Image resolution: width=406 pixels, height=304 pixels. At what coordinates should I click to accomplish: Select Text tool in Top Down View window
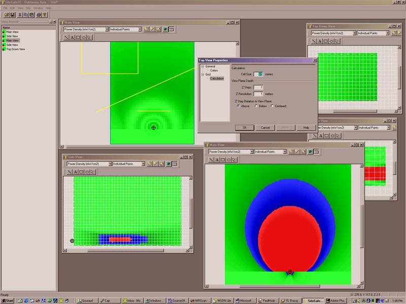tap(320, 41)
